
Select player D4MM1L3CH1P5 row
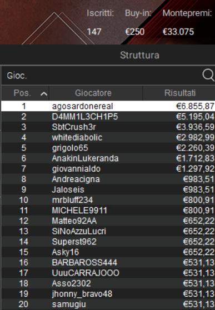pyautogui.click(x=108, y=117)
